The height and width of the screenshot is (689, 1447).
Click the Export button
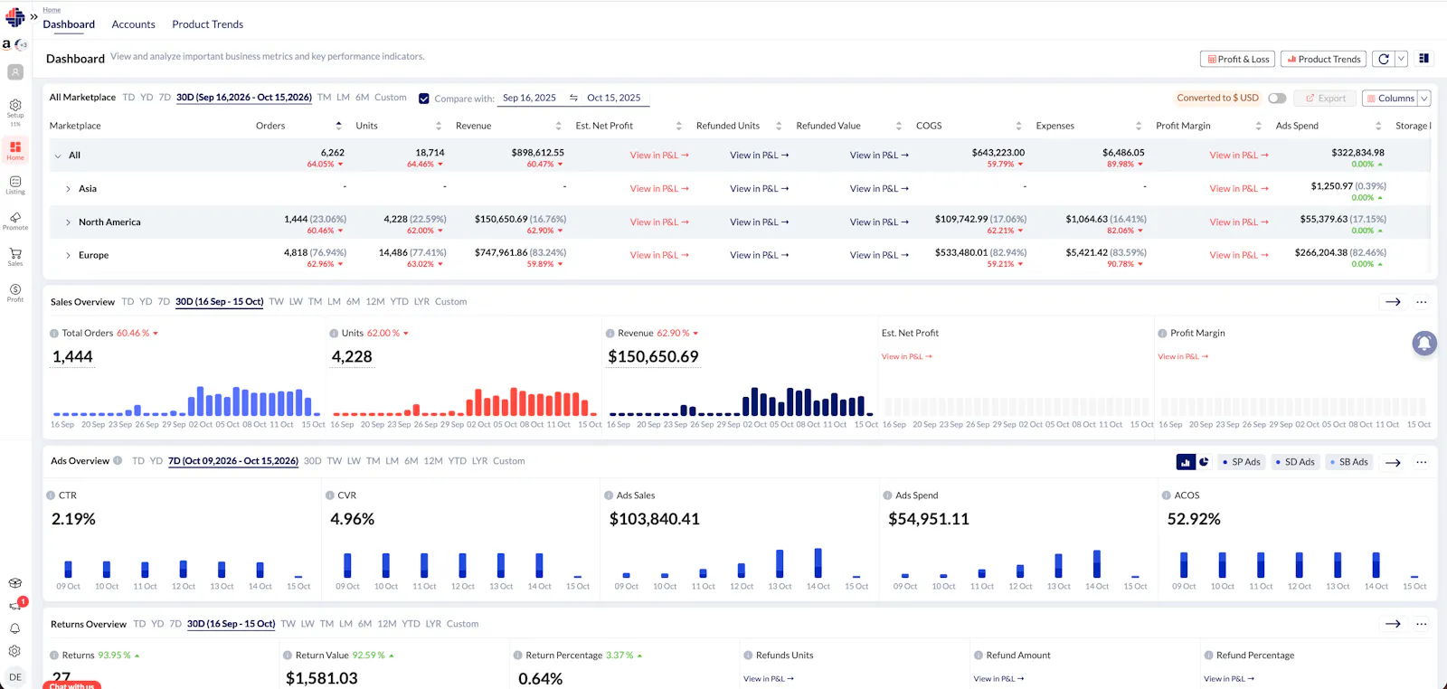click(x=1325, y=99)
